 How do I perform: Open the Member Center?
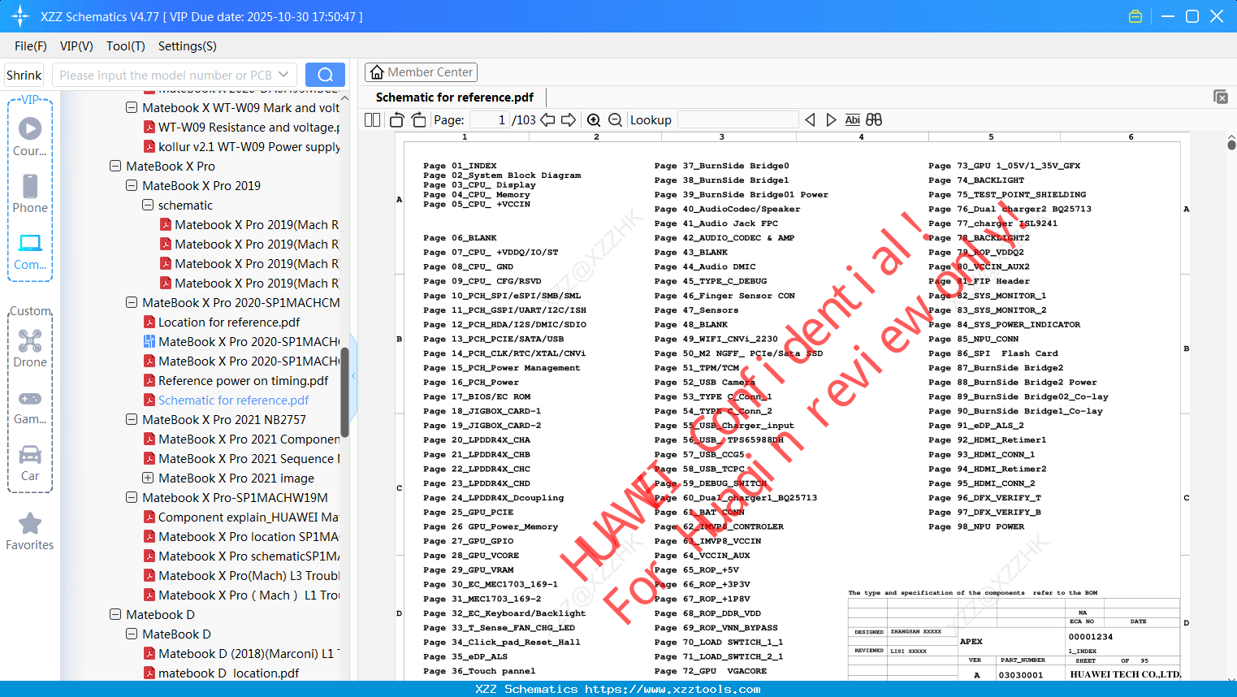coord(421,72)
